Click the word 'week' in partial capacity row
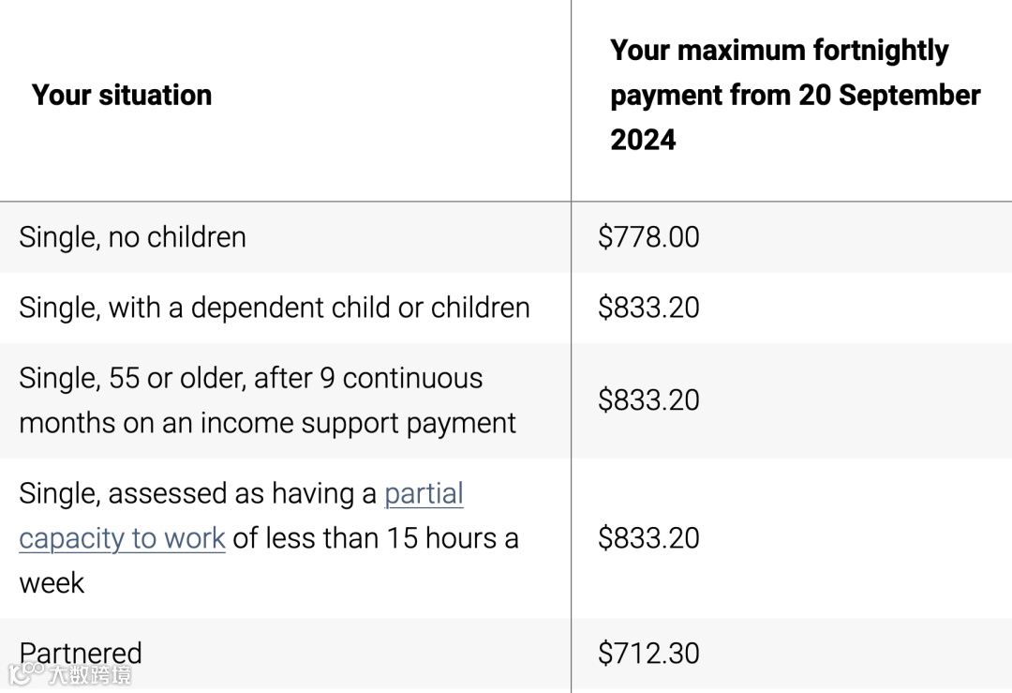This screenshot has width=1012, height=693. 52,583
